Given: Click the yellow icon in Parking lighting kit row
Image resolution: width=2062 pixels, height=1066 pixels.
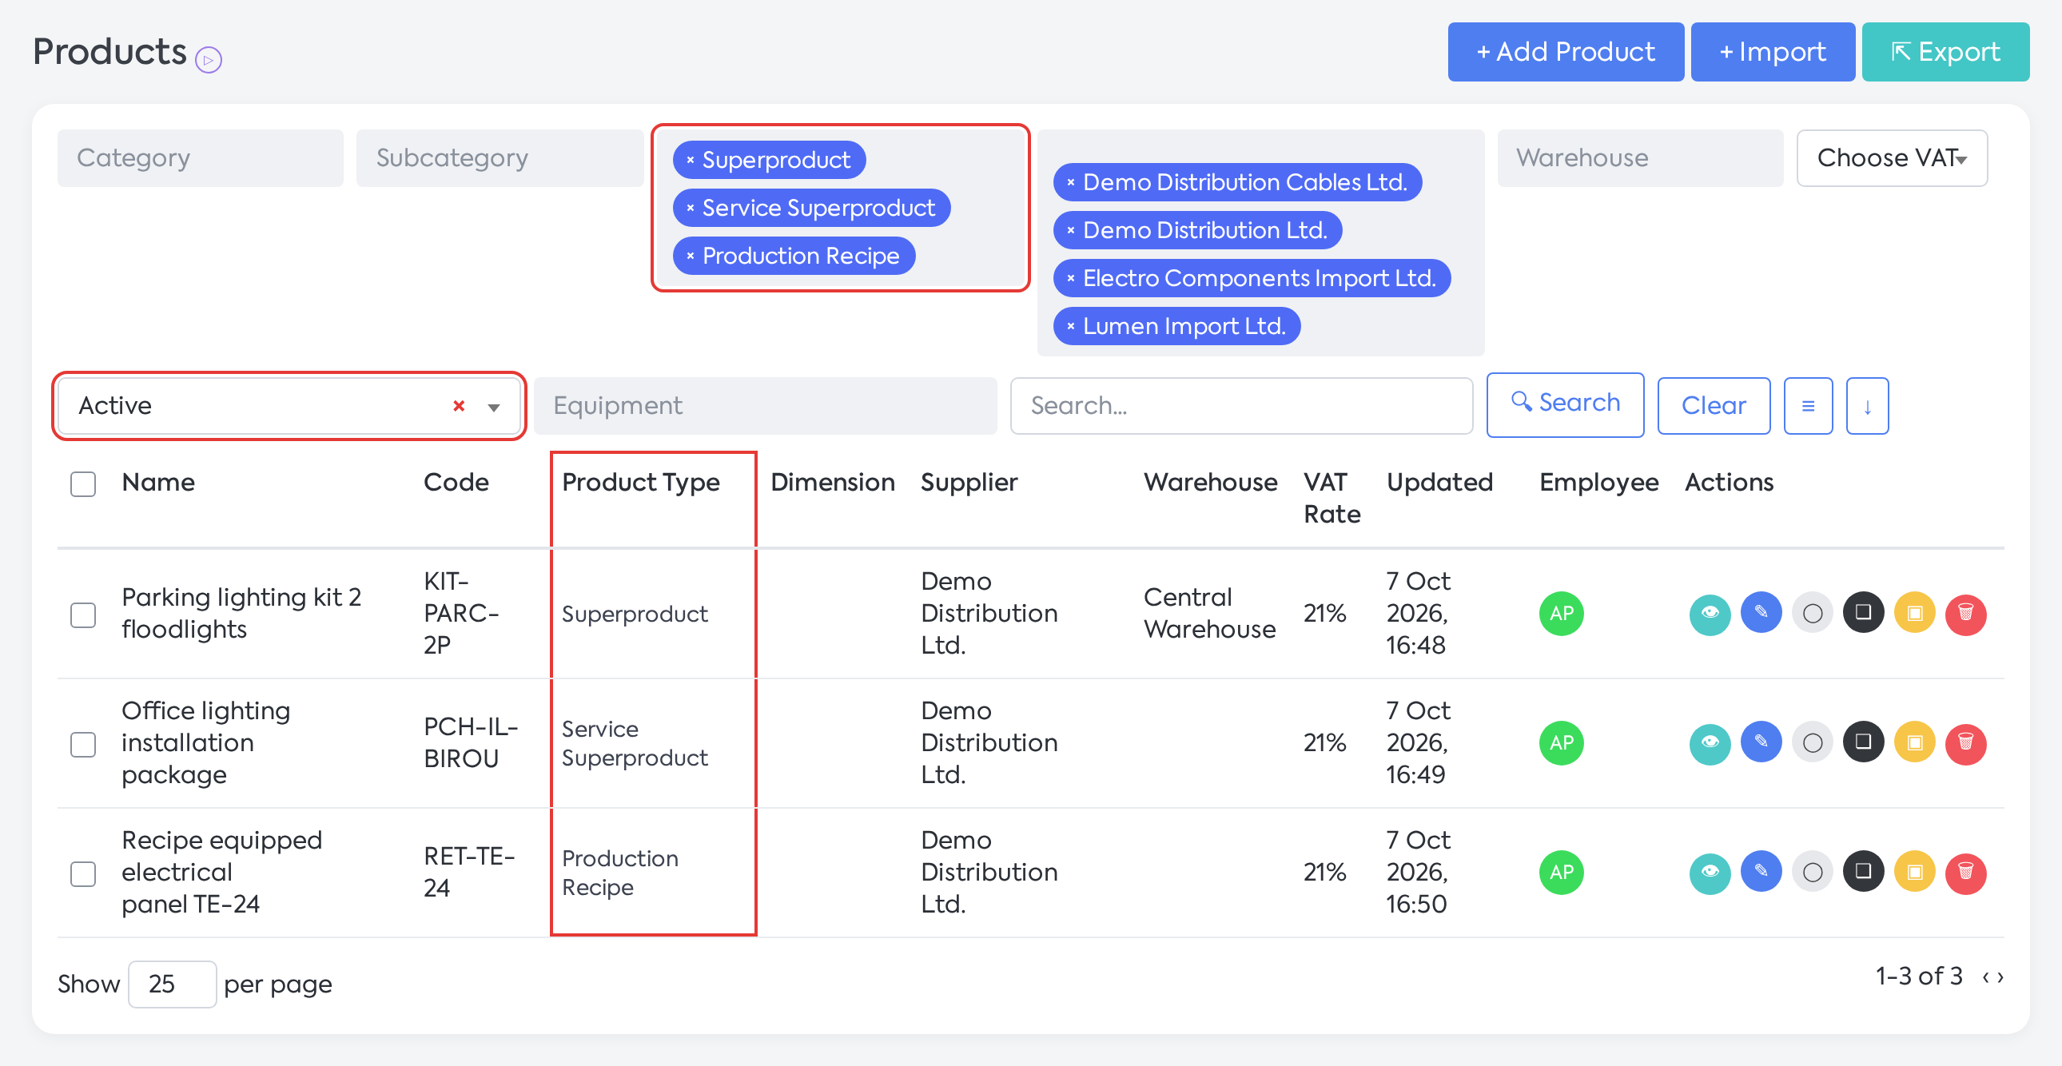Looking at the screenshot, I should pos(1915,614).
